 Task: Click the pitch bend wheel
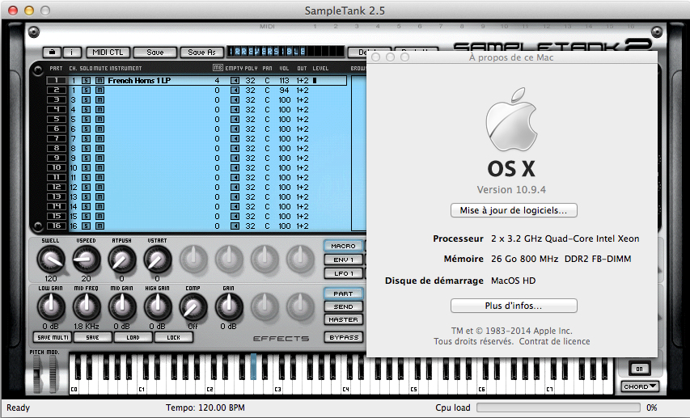(x=38, y=374)
